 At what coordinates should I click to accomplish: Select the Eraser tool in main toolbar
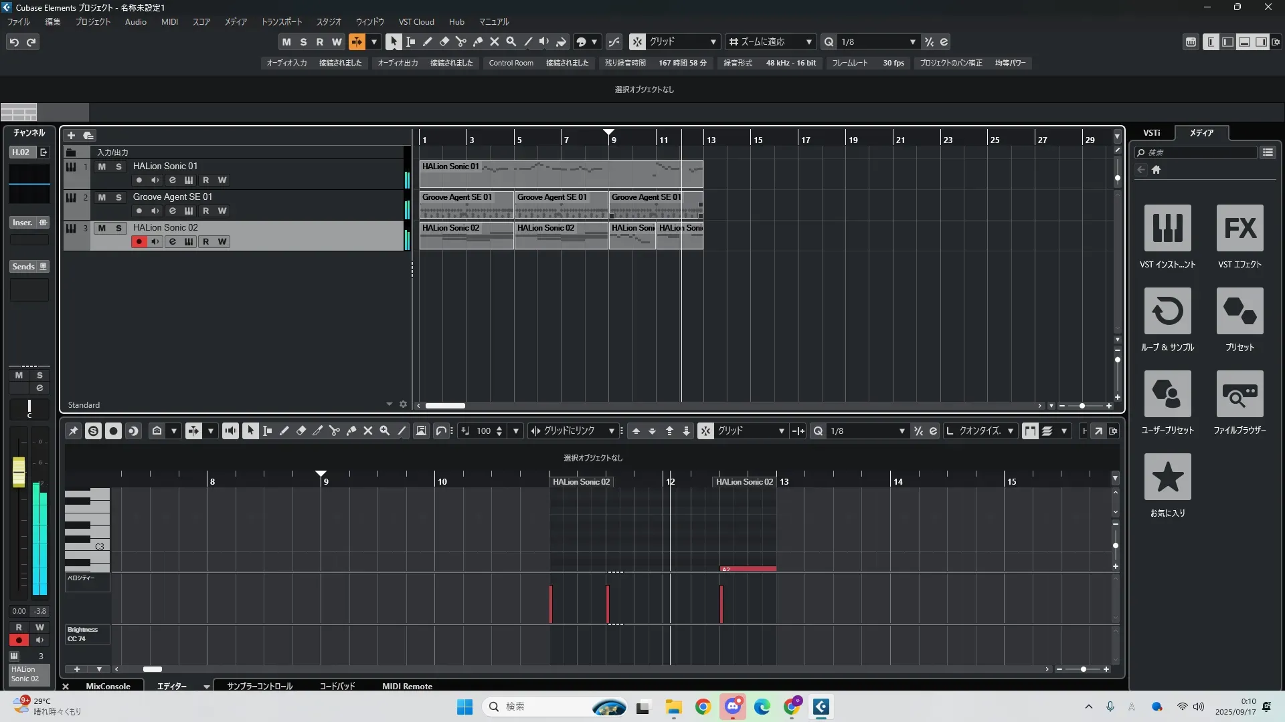coord(444,42)
